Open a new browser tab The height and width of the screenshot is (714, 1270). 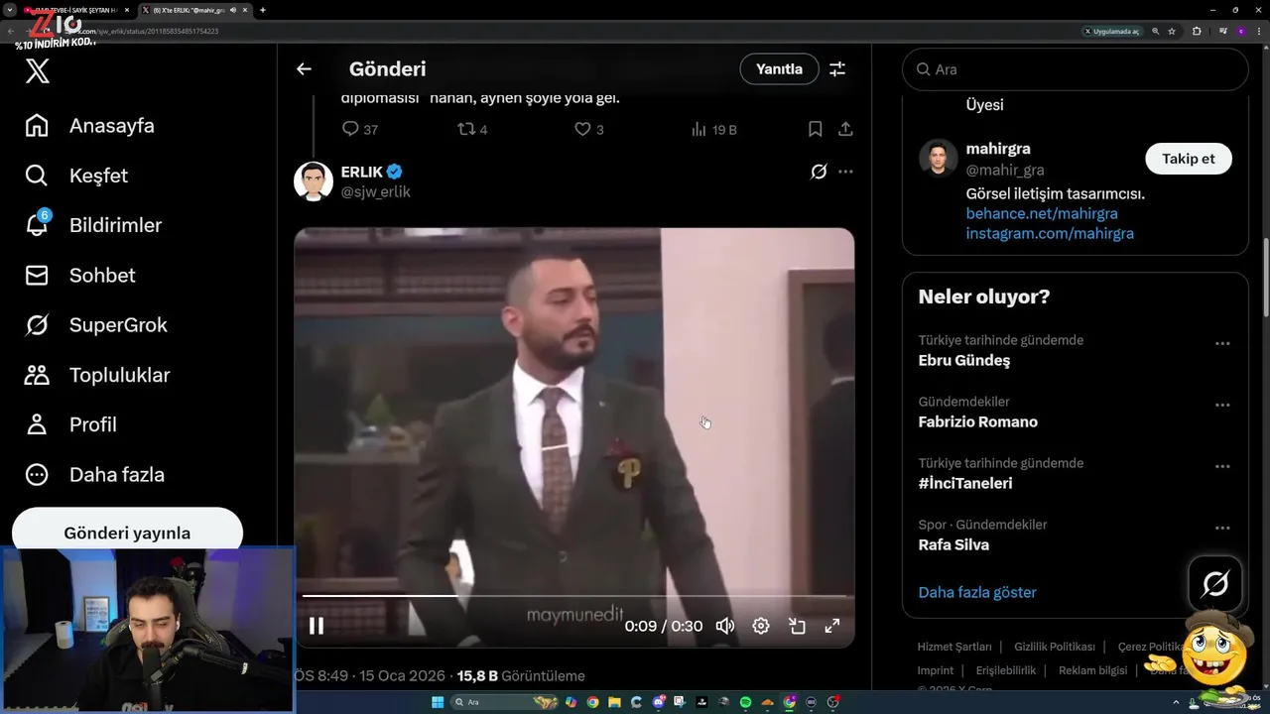pos(262,10)
